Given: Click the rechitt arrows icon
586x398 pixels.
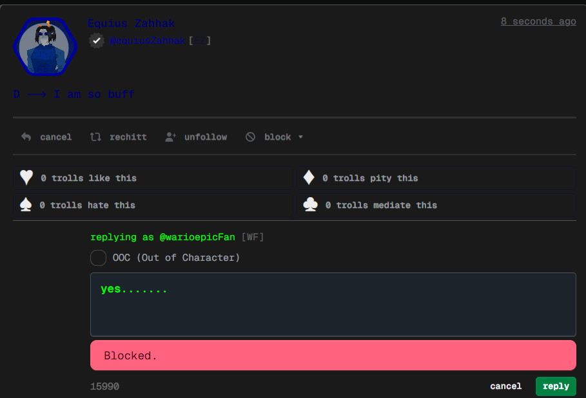Looking at the screenshot, I should click(x=95, y=137).
